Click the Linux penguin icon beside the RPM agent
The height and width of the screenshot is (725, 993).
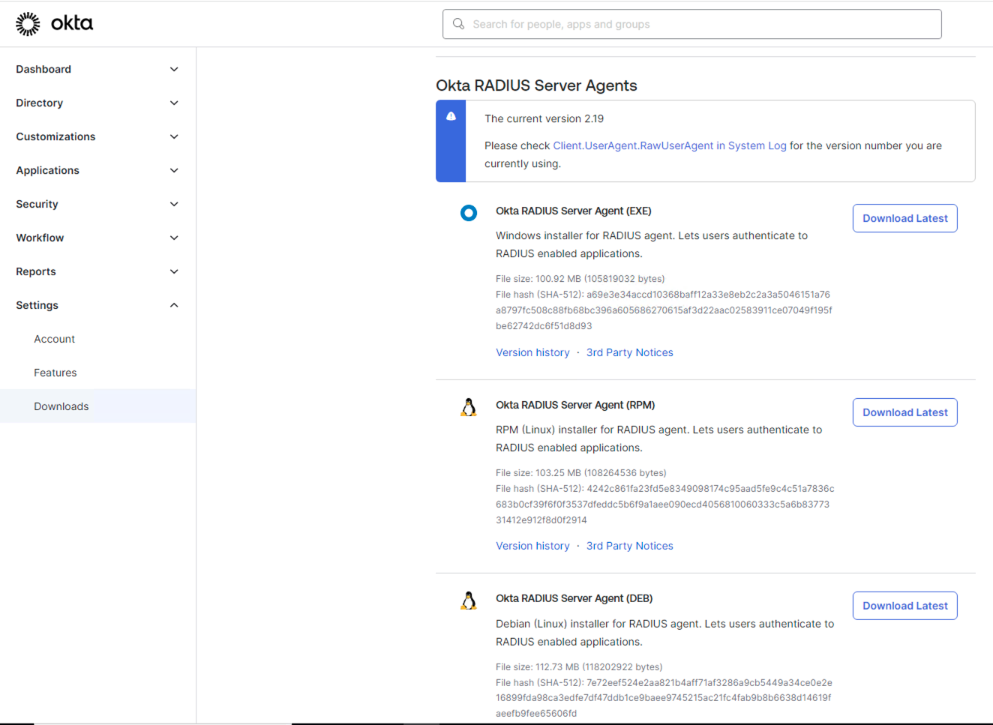469,406
